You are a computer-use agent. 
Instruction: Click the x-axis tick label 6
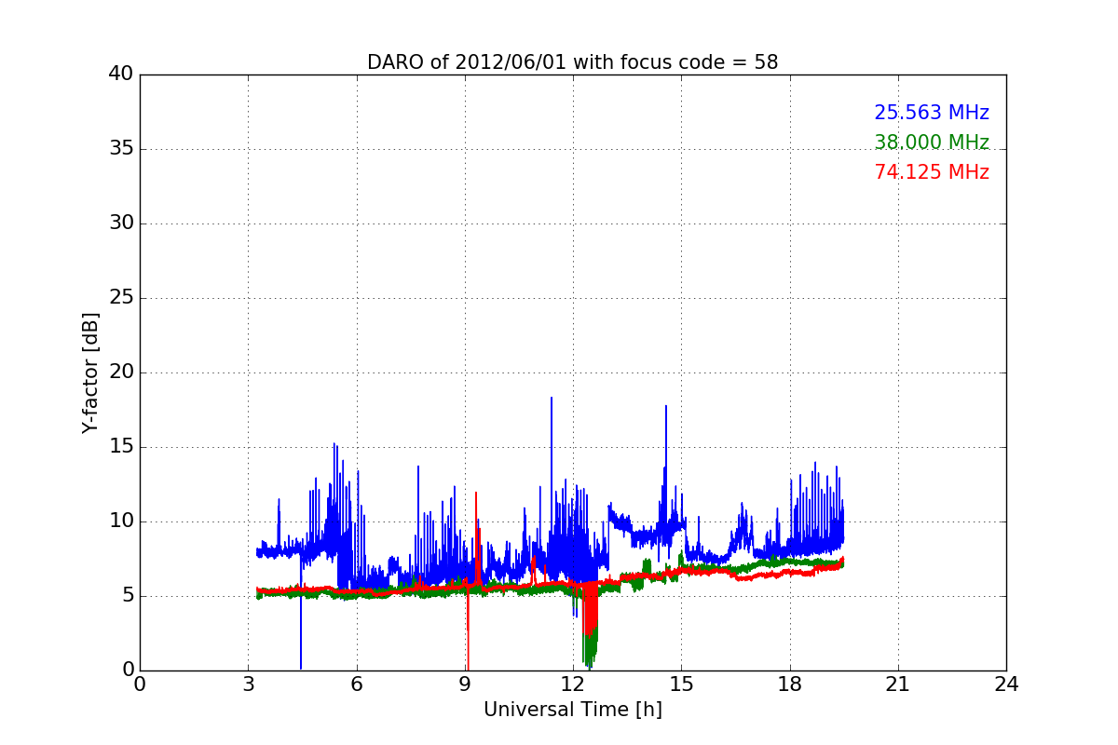[x=356, y=684]
